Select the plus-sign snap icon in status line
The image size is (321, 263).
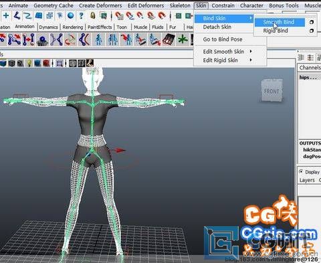pos(6,15)
